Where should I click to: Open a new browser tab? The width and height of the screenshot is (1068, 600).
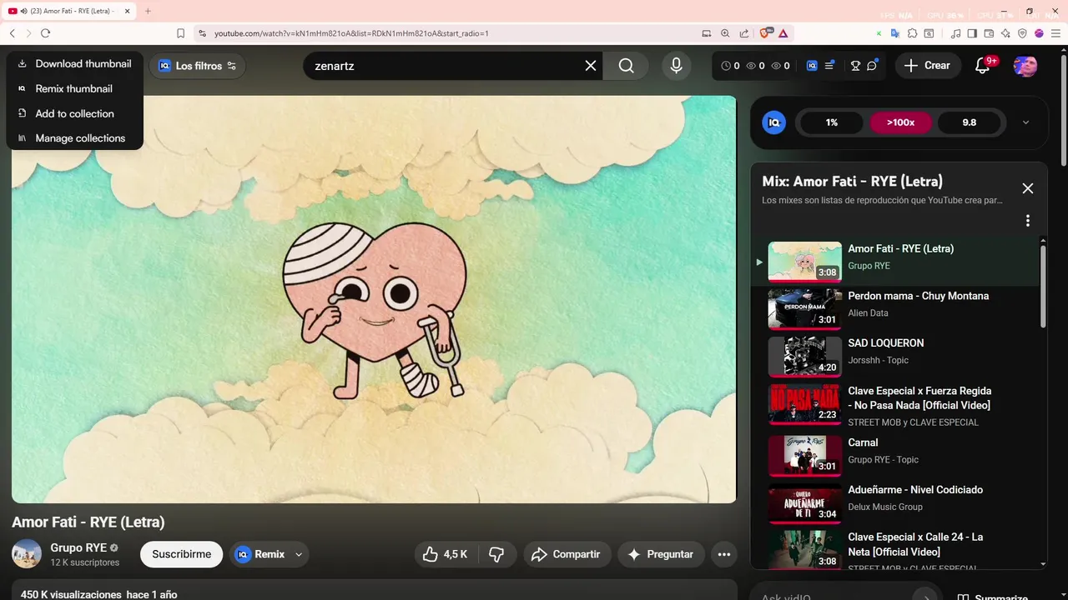click(148, 11)
